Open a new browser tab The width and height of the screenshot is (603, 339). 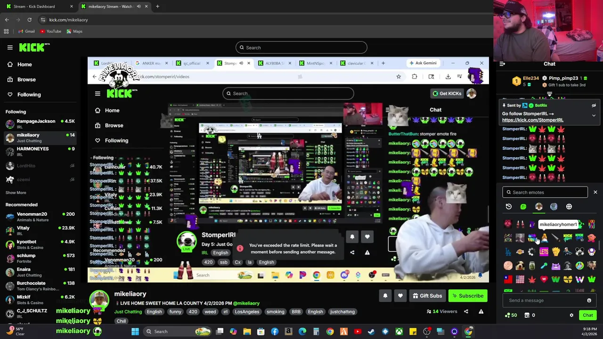pos(157,7)
